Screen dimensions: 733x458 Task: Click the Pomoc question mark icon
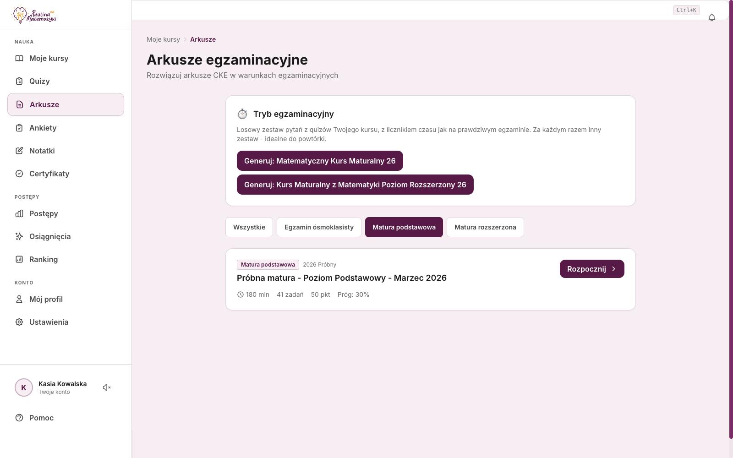click(19, 418)
